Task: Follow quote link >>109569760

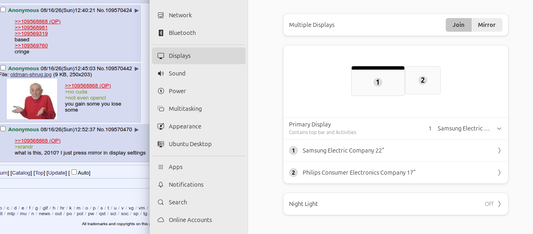Action: pos(31,46)
